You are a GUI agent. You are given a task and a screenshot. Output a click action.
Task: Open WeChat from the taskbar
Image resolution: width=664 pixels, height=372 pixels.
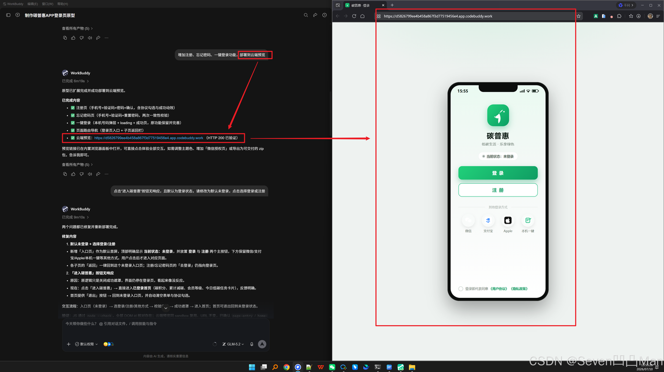pos(332,367)
